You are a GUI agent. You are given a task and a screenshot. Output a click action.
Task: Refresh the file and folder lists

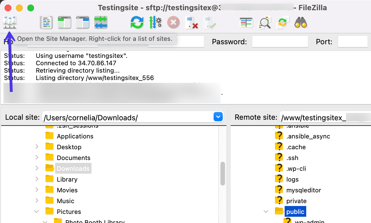[137, 23]
